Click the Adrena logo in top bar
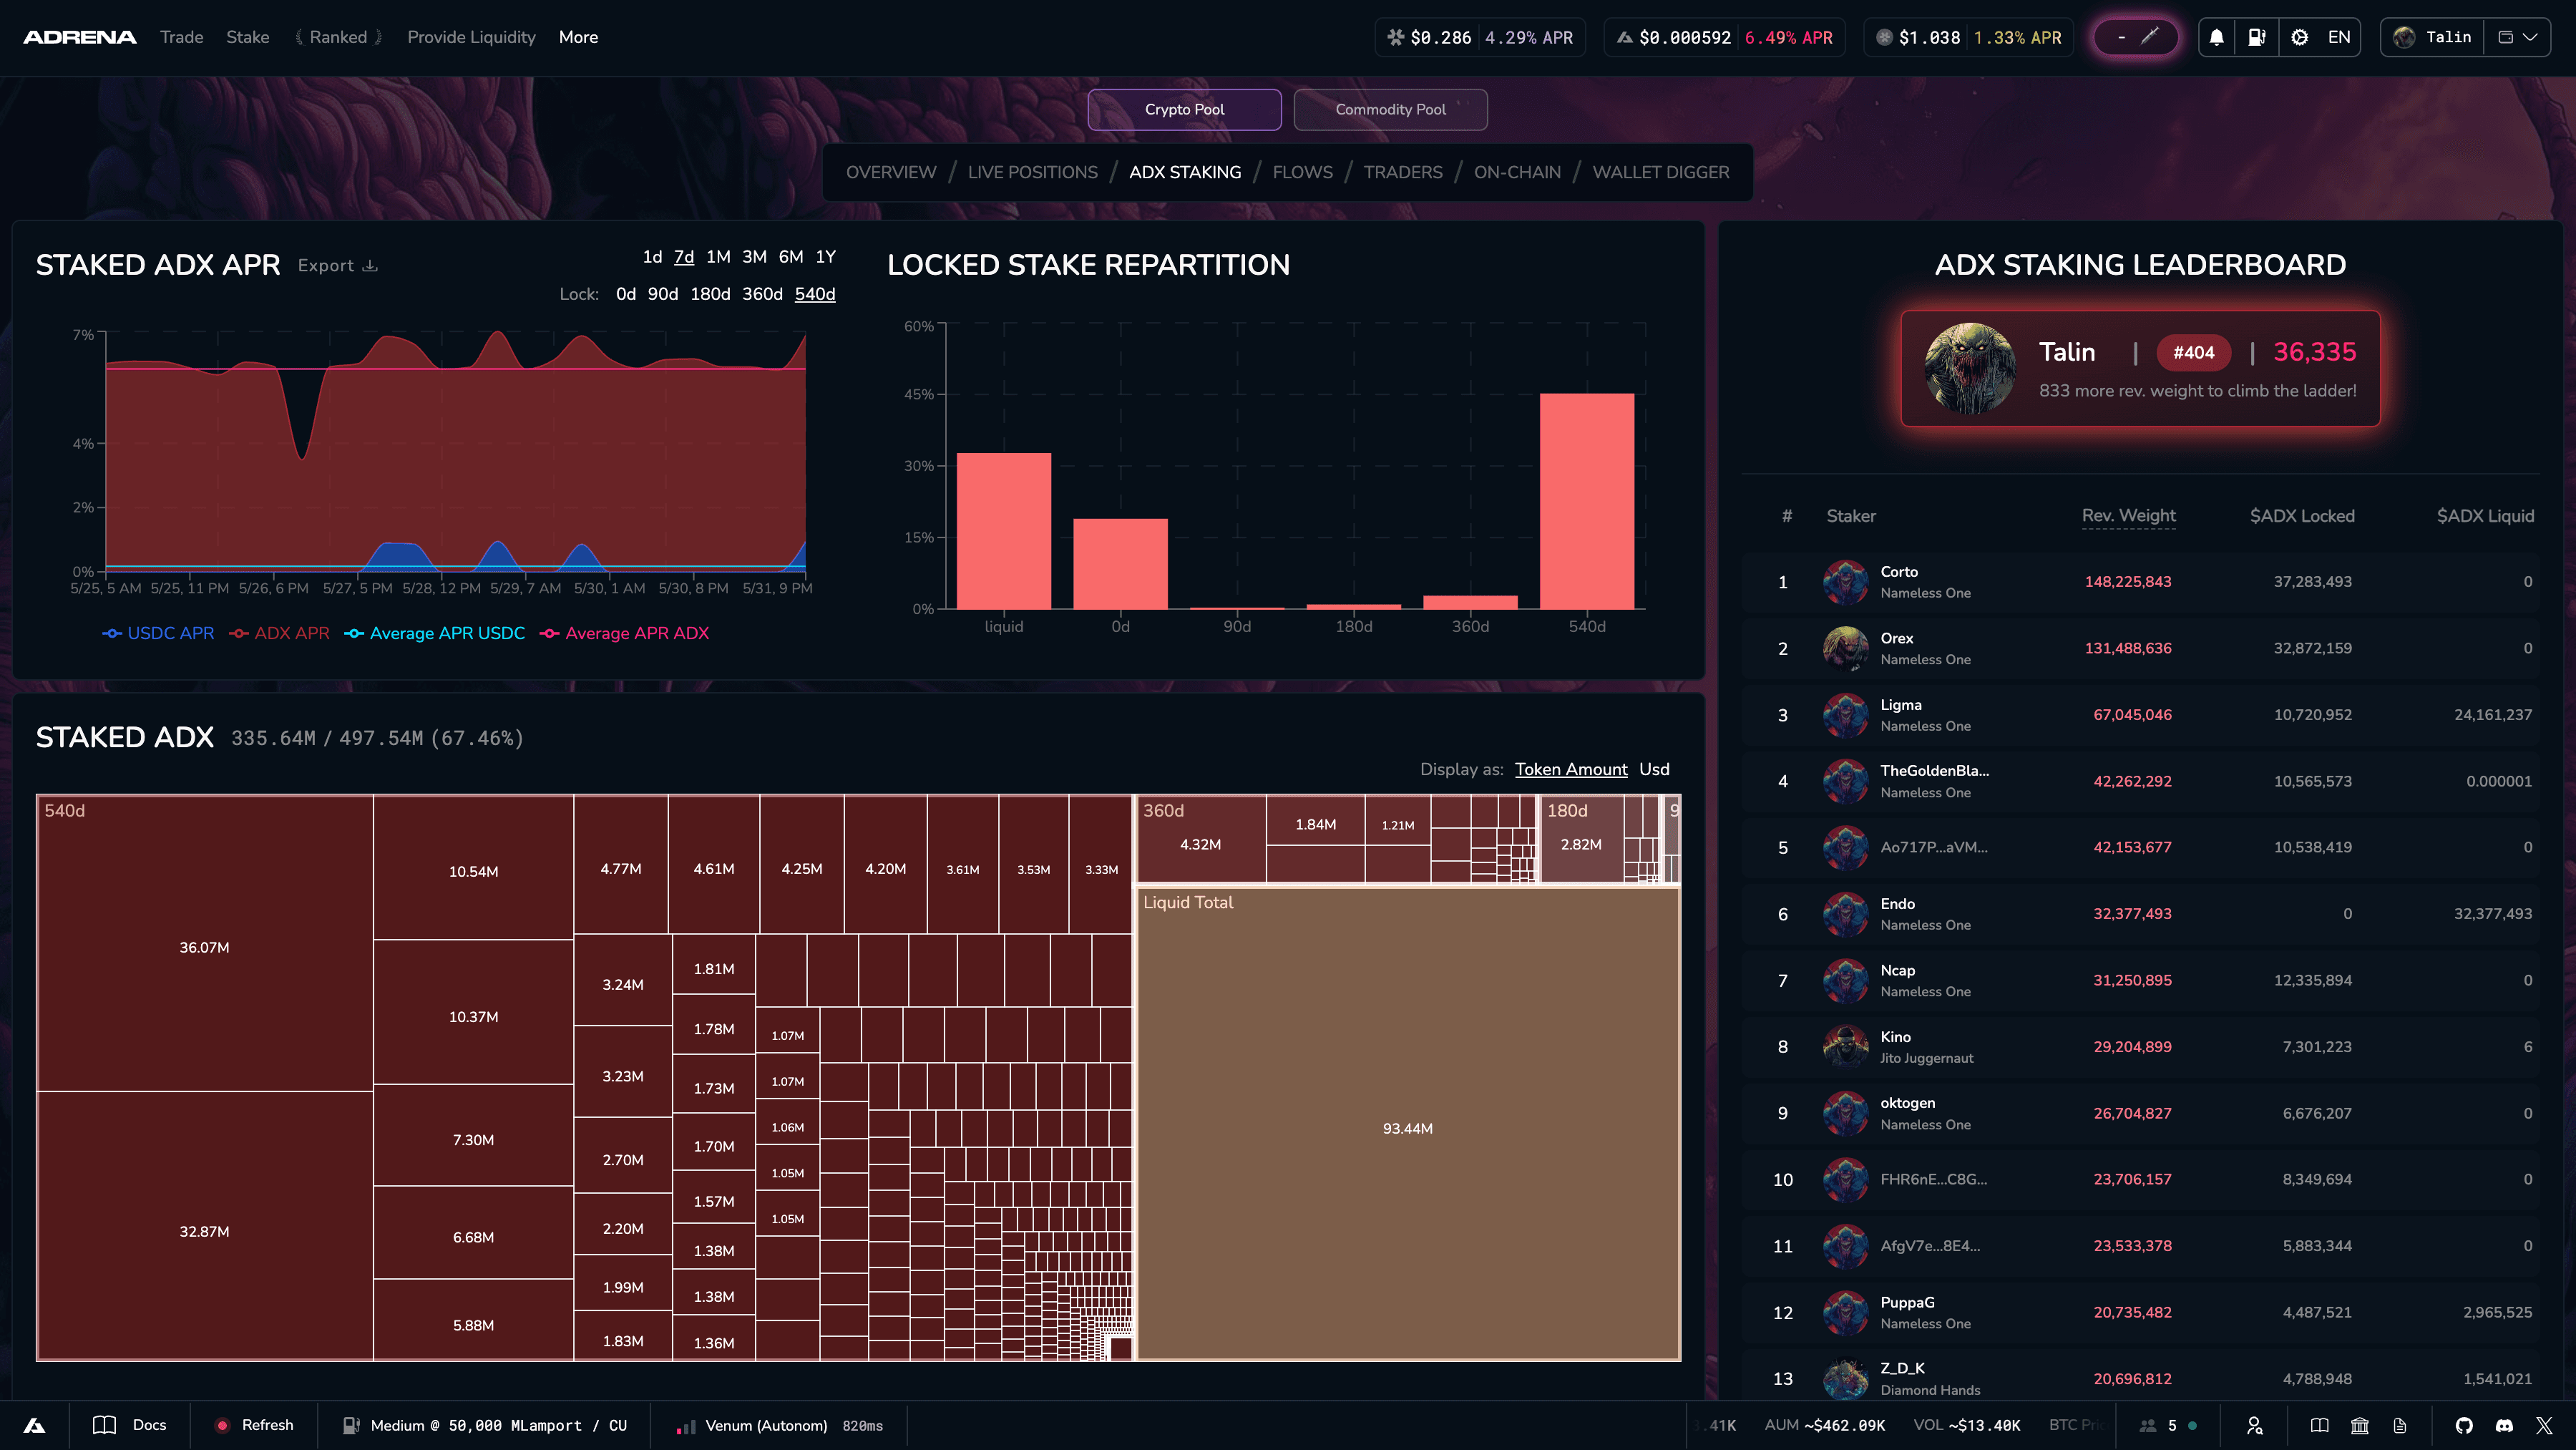This screenshot has width=2576, height=1450. 79,37
